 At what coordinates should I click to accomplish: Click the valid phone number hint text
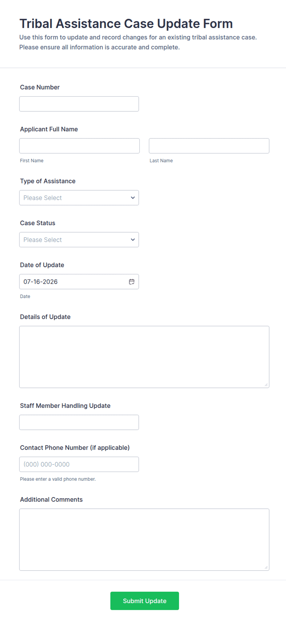58,479
